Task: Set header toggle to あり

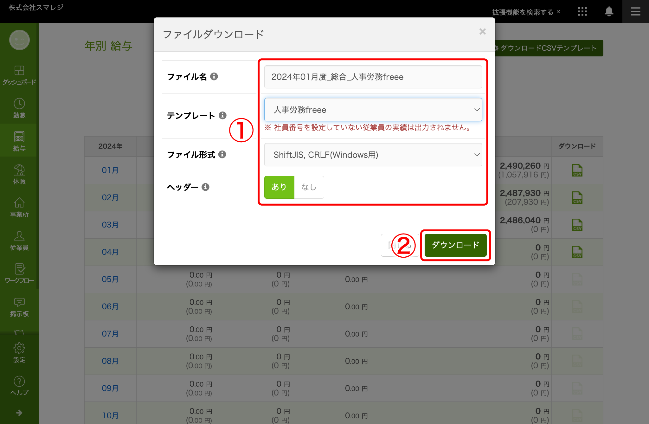Action: (x=279, y=187)
